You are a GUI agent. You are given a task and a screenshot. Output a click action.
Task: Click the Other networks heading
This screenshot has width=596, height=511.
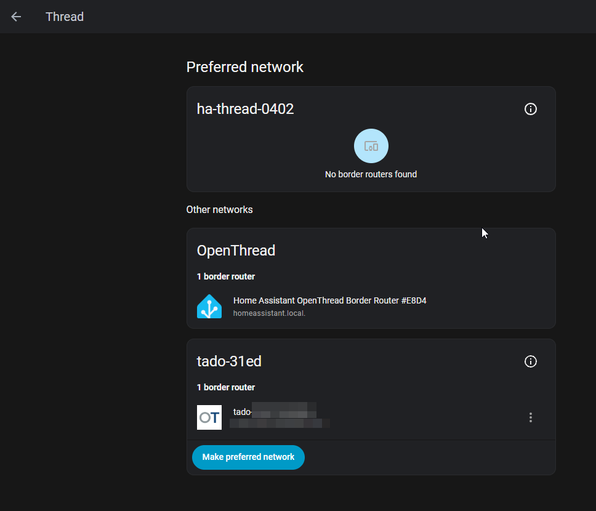coord(219,210)
